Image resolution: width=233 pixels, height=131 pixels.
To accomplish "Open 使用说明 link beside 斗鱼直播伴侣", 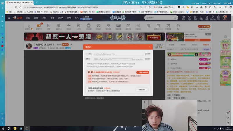I will click(116, 72).
